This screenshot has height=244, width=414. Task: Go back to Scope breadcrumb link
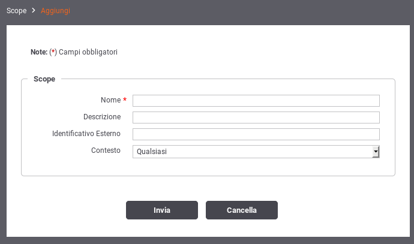coord(16,11)
